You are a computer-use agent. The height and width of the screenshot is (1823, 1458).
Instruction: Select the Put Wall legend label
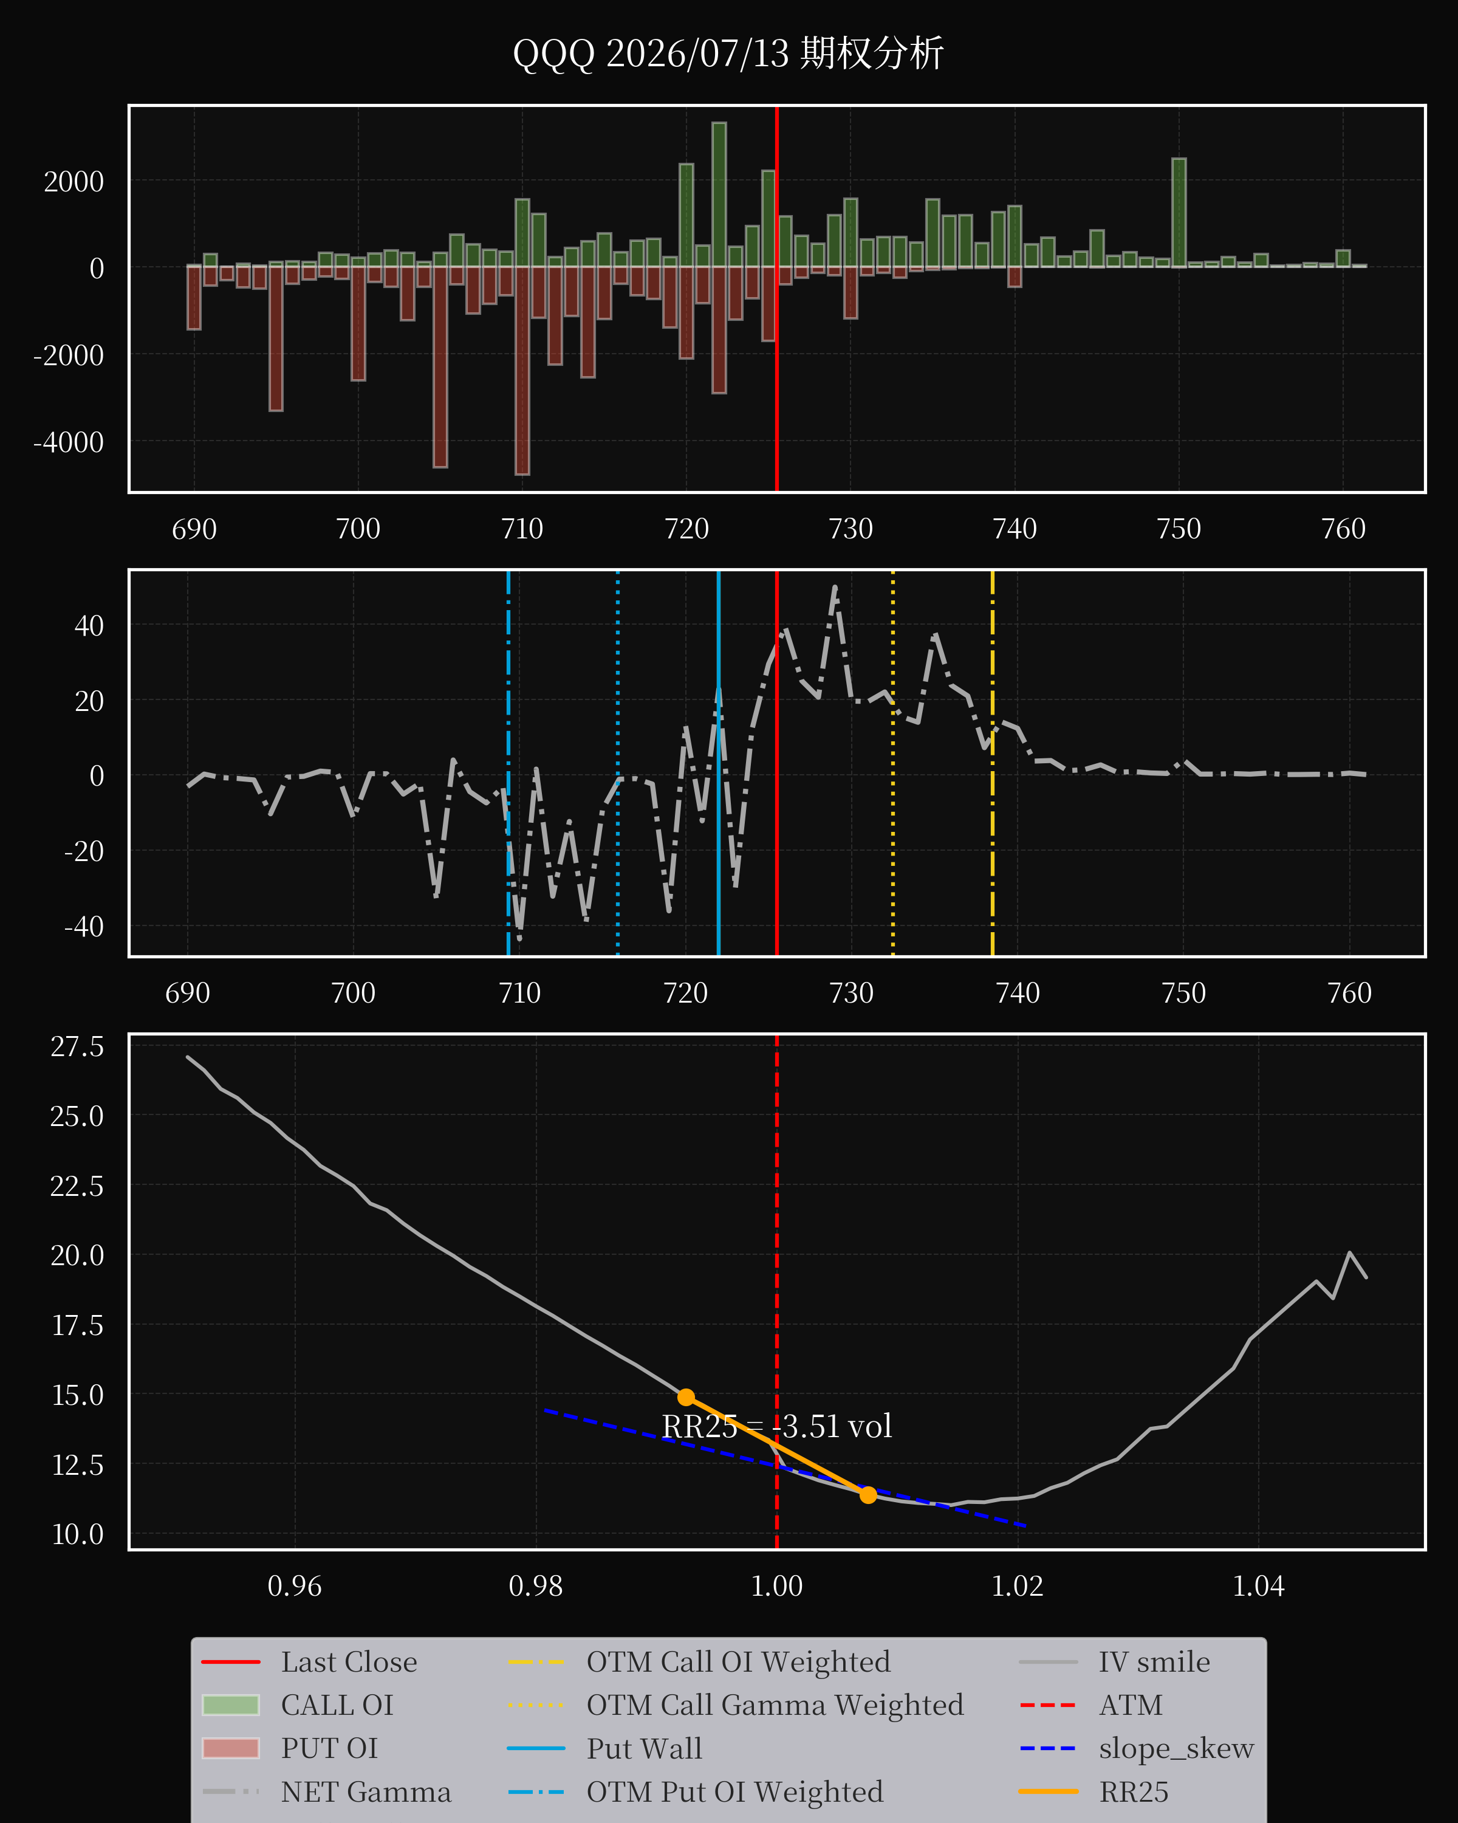(645, 1748)
